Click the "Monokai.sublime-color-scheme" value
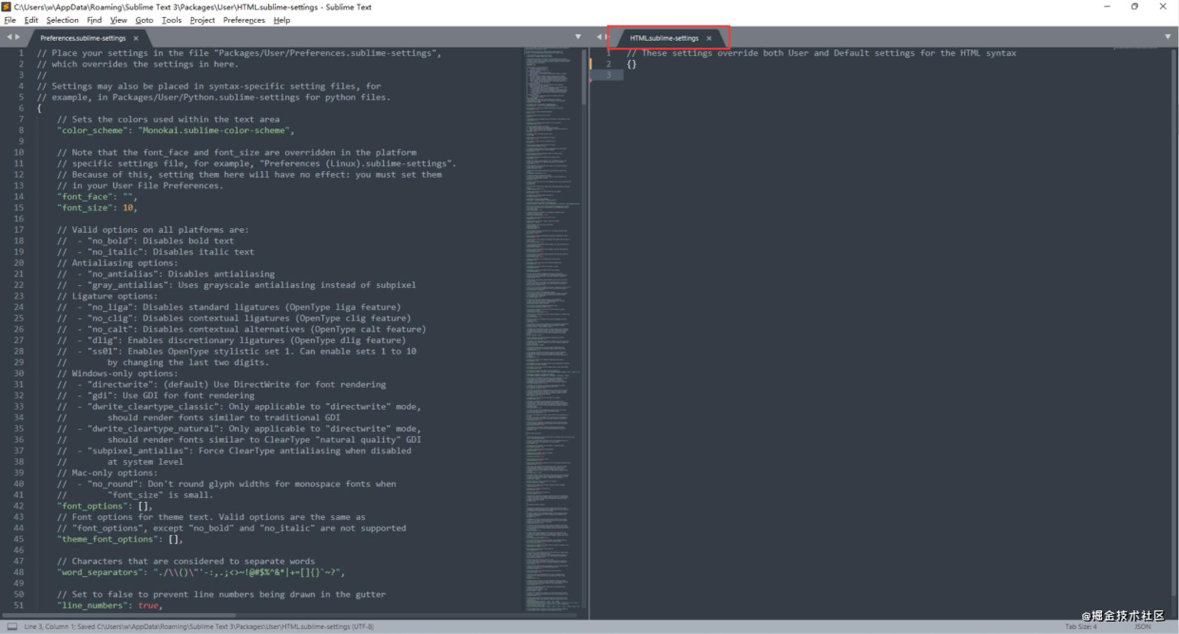Viewport: 1179px width, 634px height. tap(213, 130)
